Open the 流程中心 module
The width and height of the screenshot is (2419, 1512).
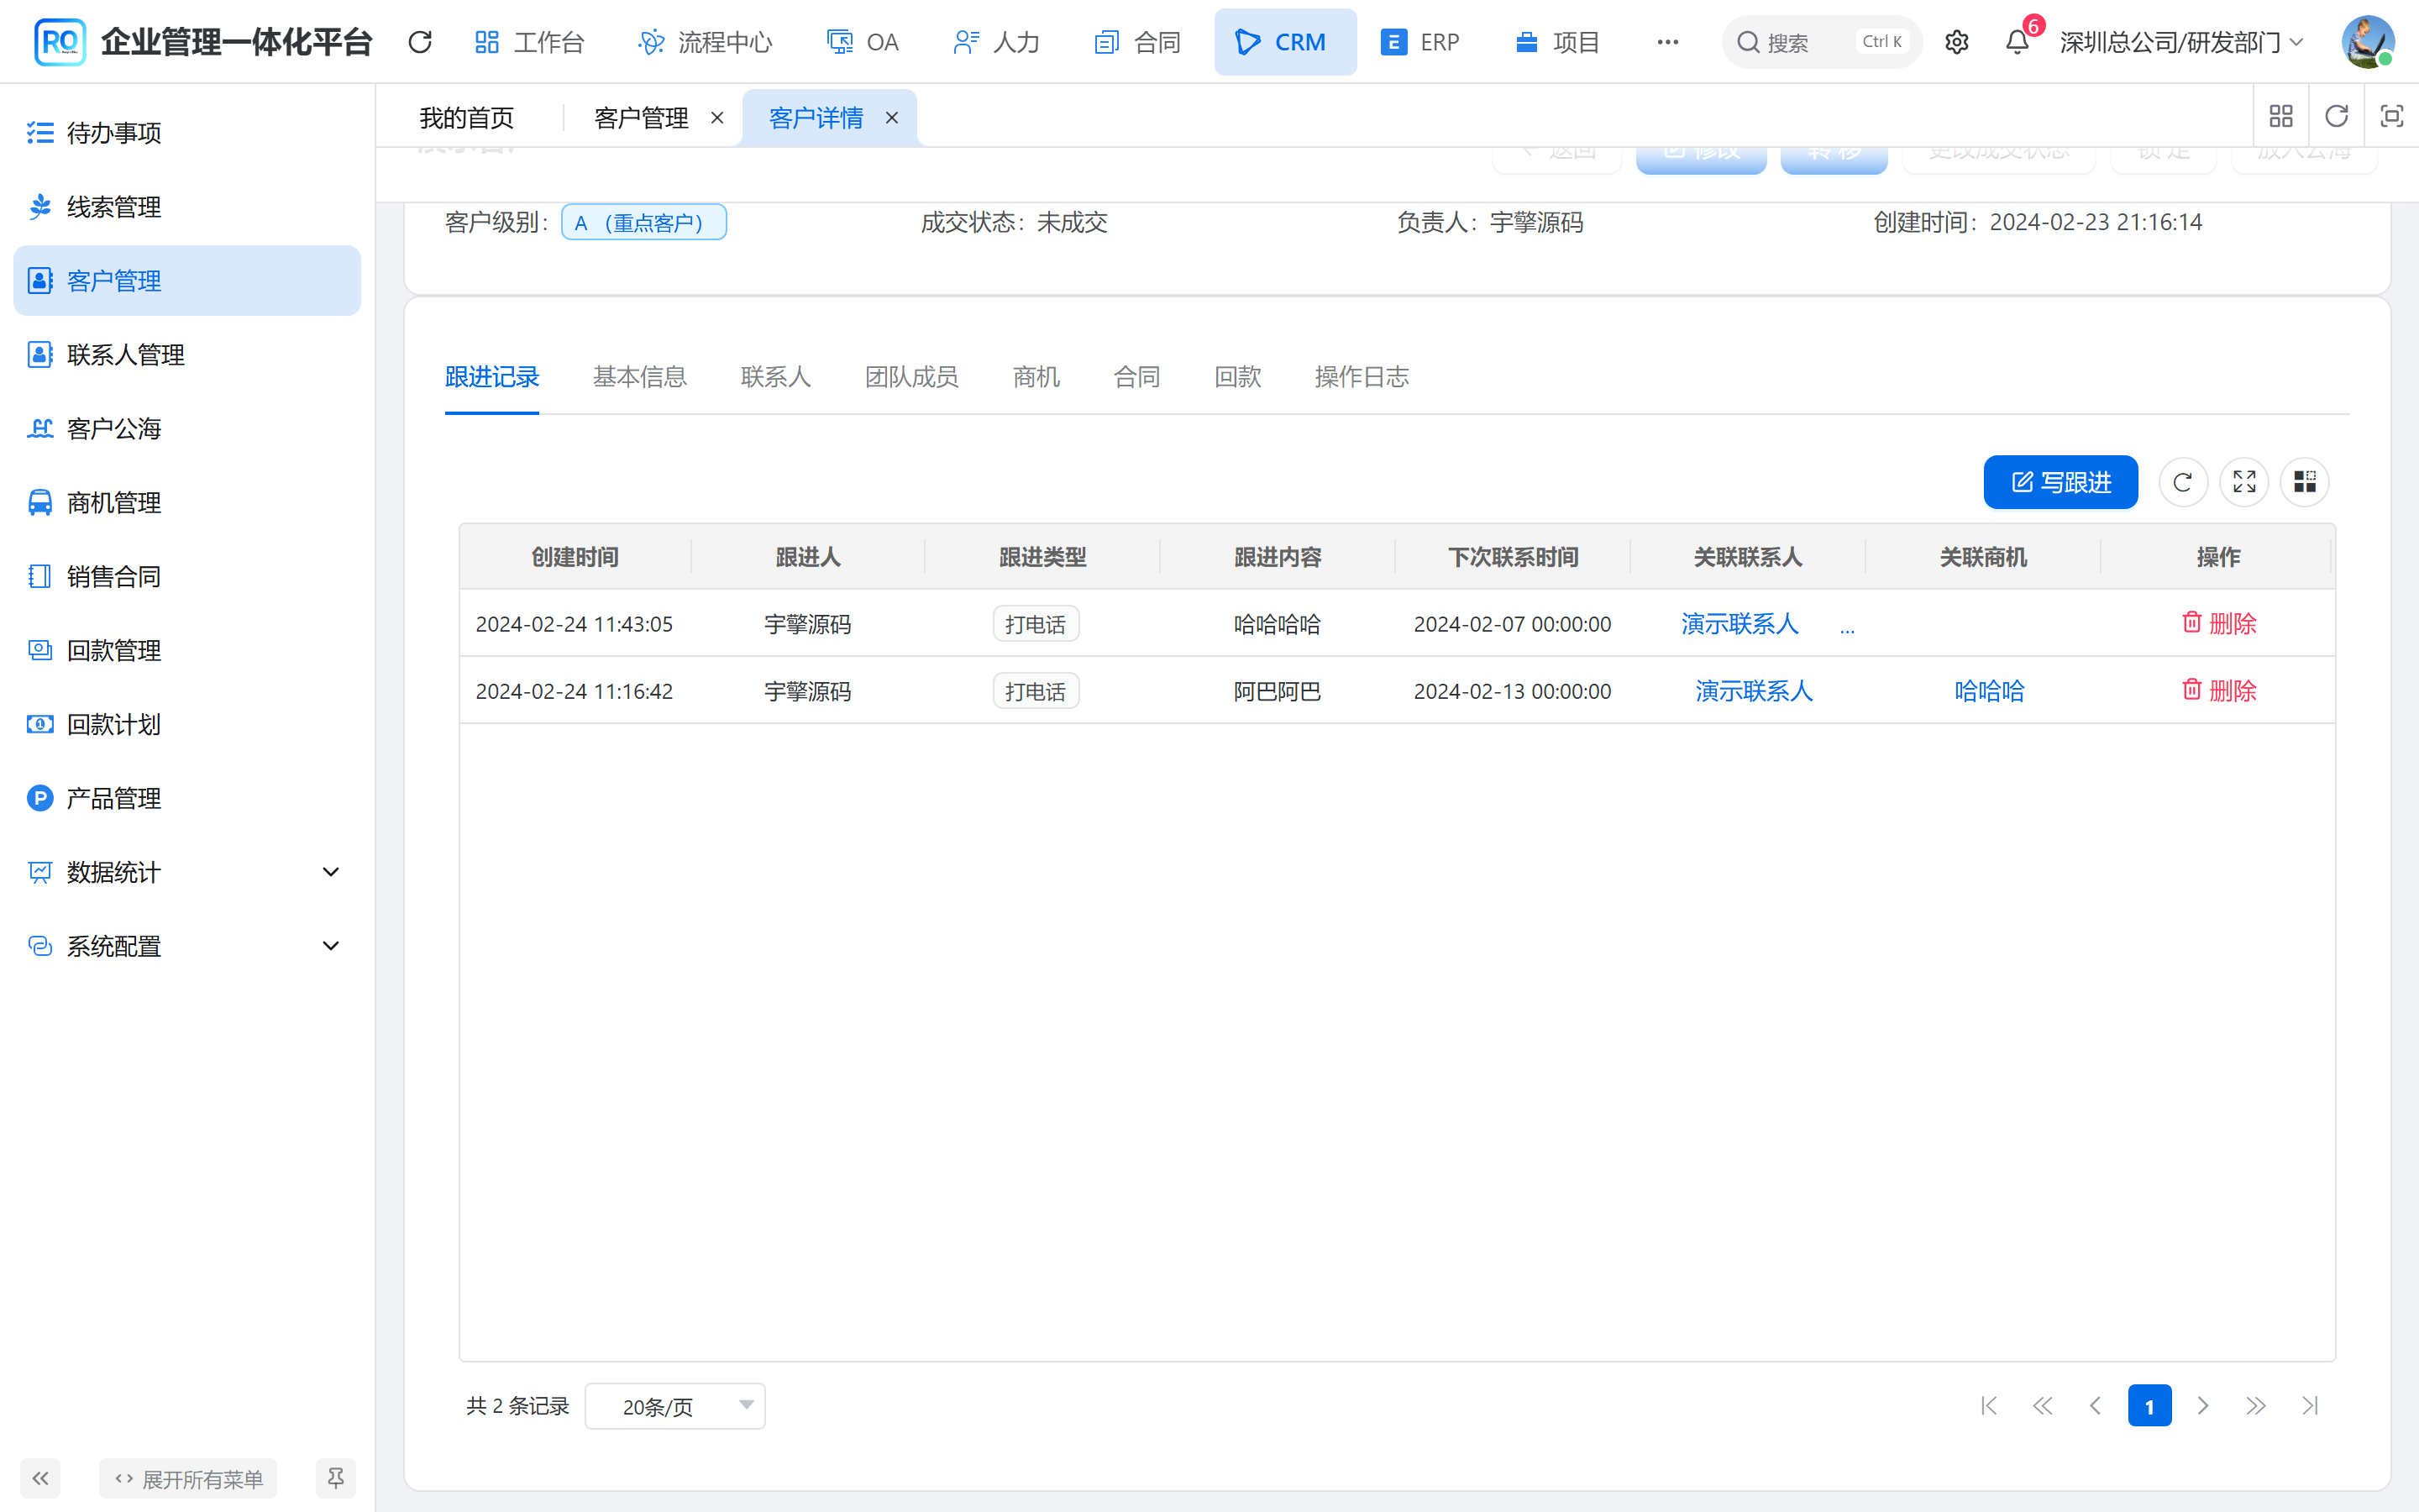pyautogui.click(x=705, y=42)
